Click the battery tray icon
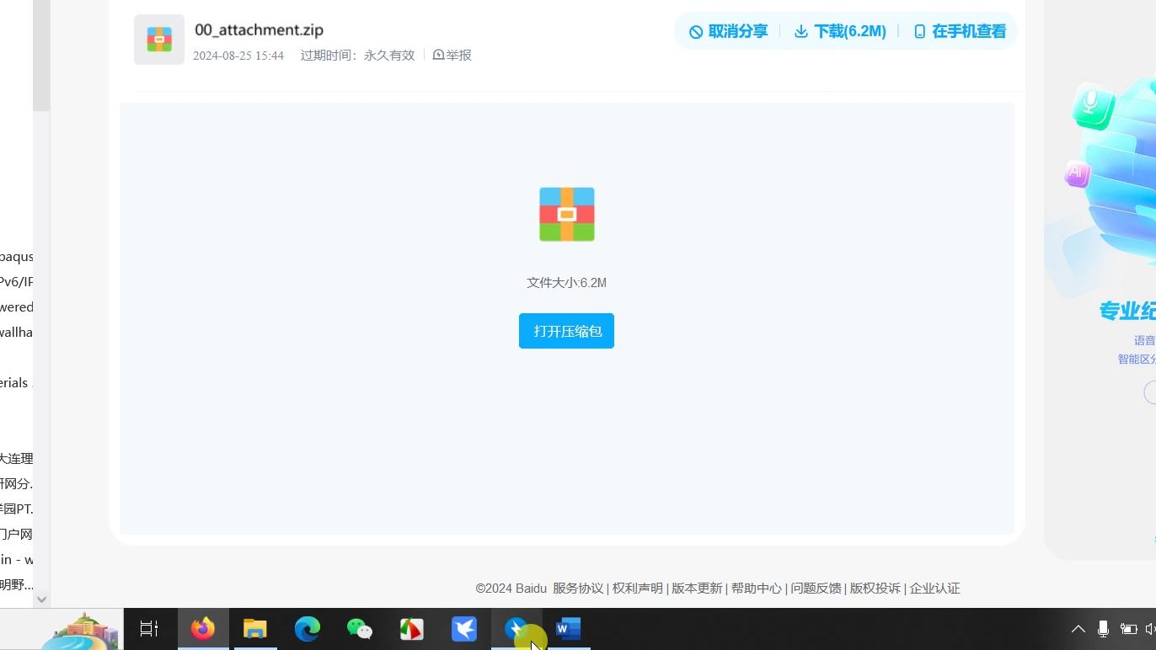 (1128, 629)
